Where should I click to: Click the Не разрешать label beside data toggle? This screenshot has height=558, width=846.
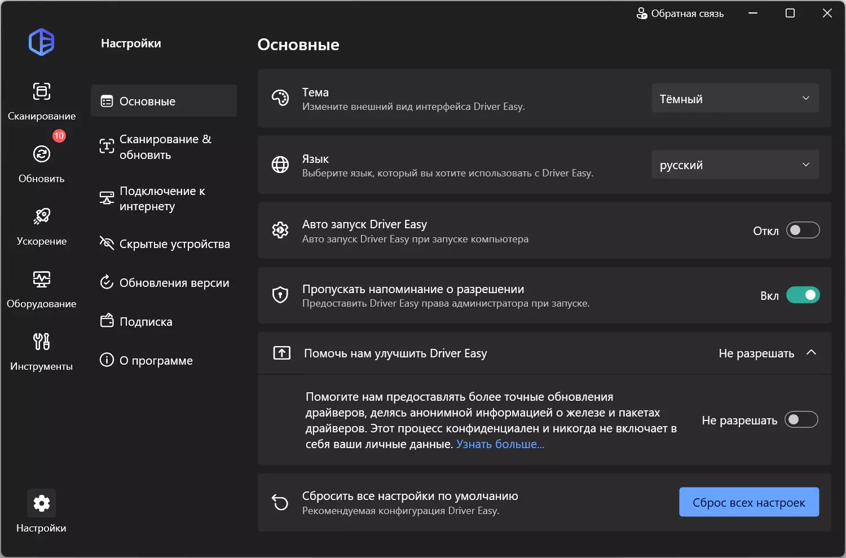739,420
